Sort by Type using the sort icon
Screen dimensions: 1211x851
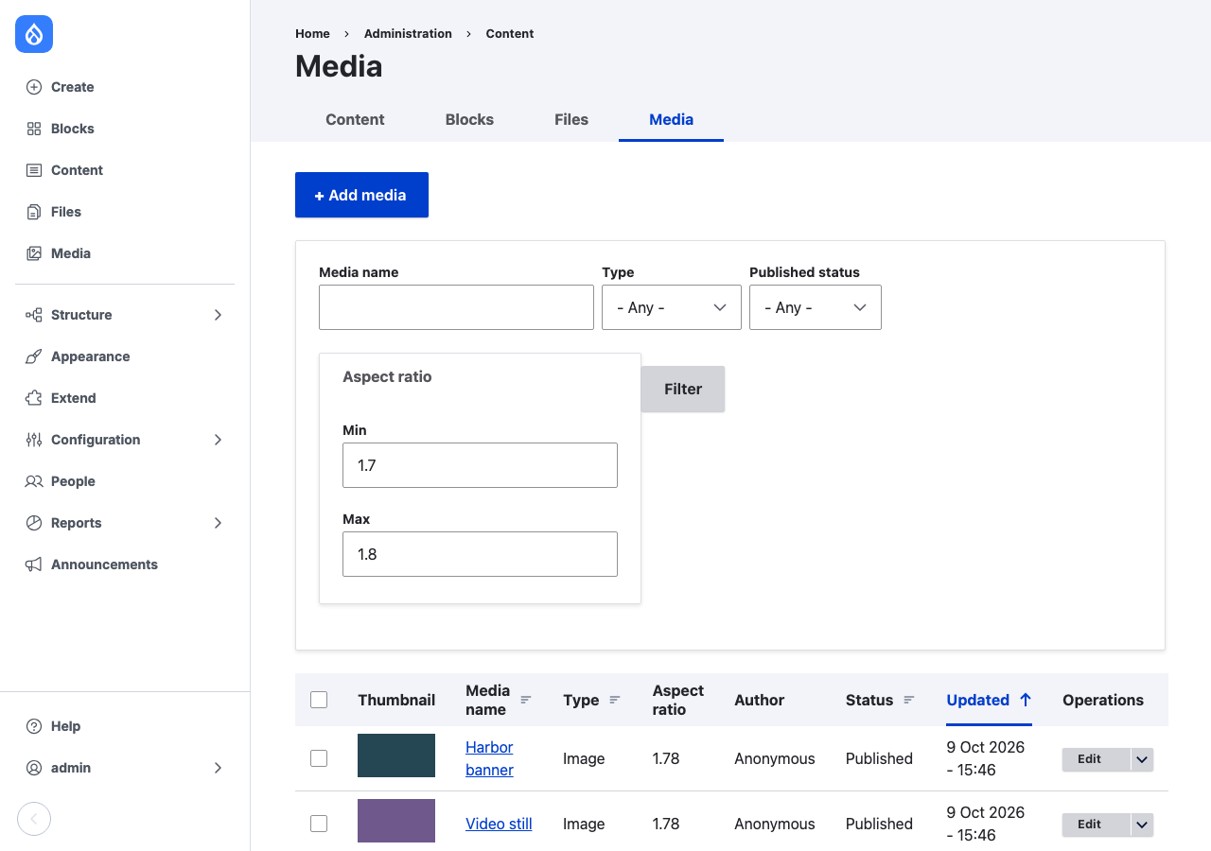(615, 700)
